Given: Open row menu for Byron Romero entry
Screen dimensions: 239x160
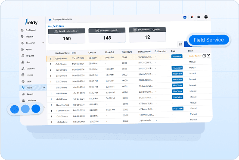Looking at the screenshot, I should (51, 105).
